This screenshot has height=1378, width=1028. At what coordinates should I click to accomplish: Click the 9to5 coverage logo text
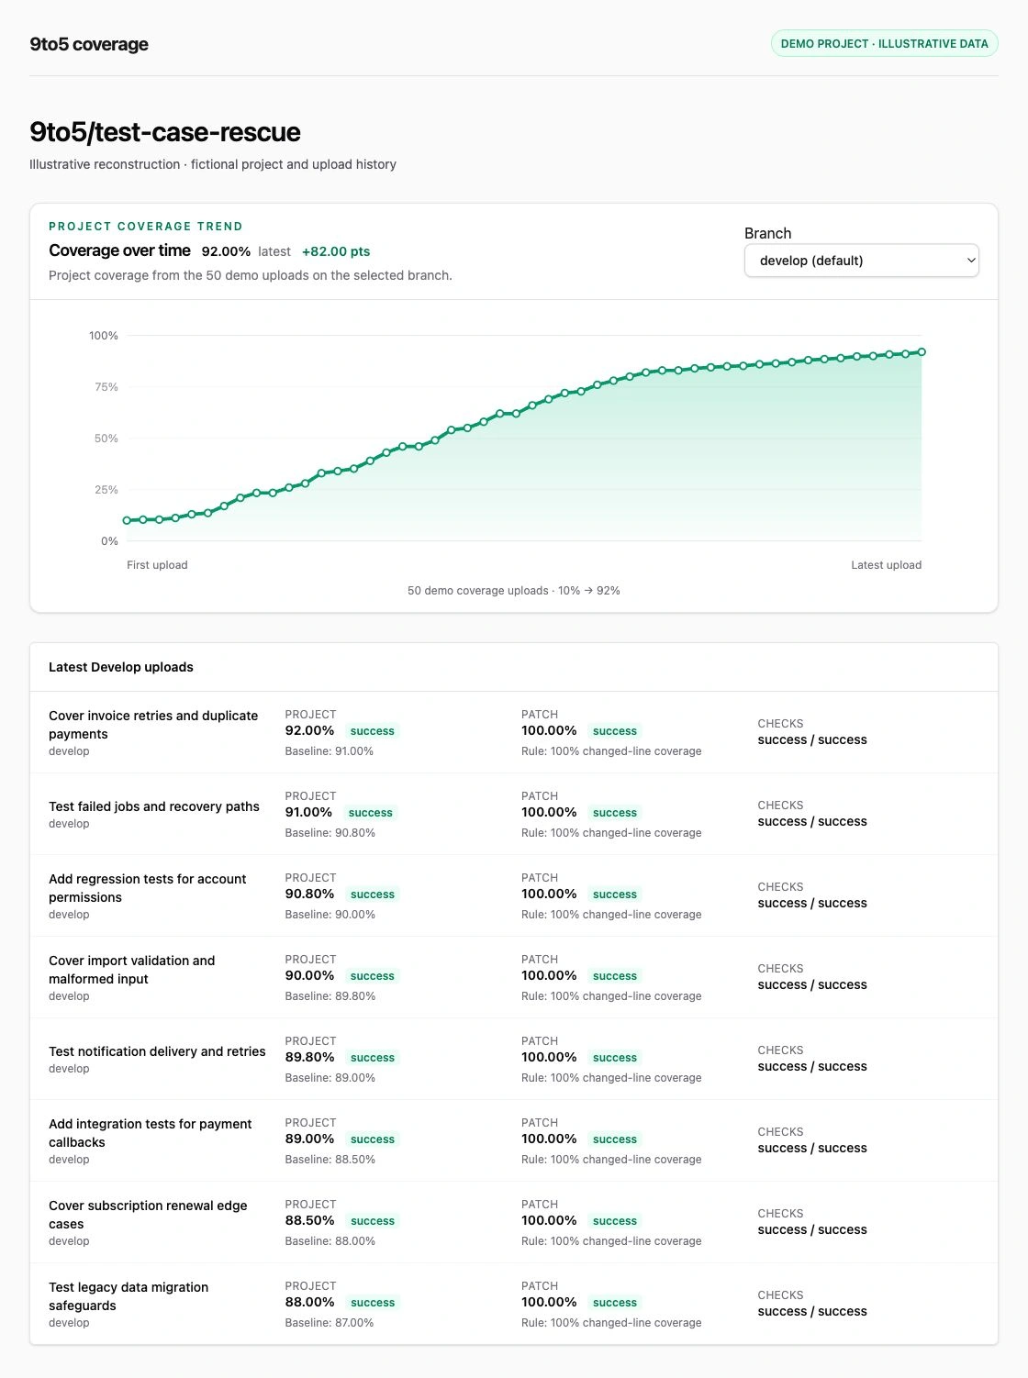coord(89,44)
